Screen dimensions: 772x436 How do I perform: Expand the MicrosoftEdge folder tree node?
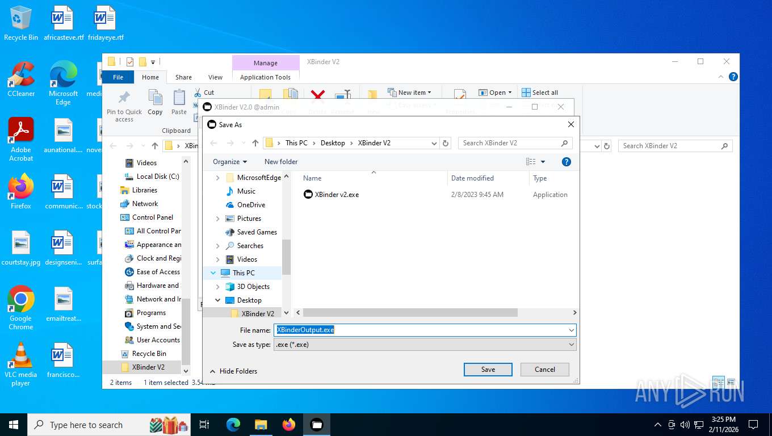pyautogui.click(x=218, y=178)
